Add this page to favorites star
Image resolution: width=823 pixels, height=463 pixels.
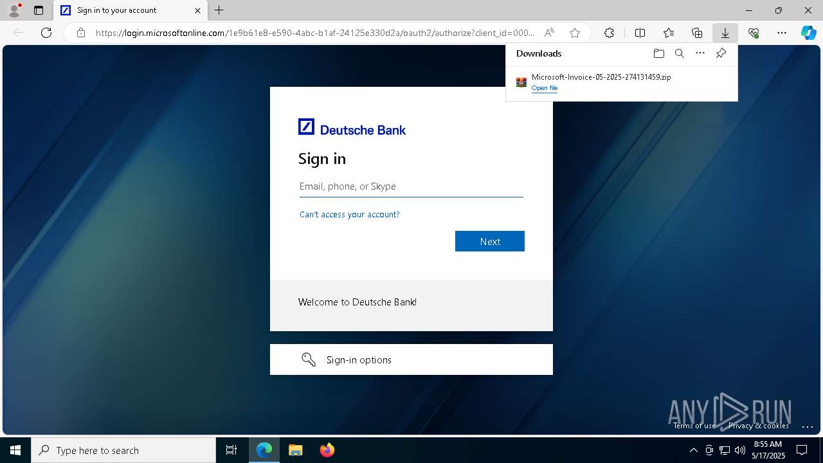[x=575, y=33]
